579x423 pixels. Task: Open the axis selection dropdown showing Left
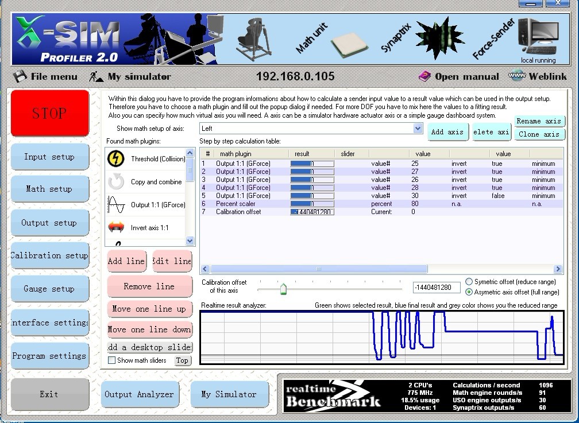pyautogui.click(x=311, y=129)
